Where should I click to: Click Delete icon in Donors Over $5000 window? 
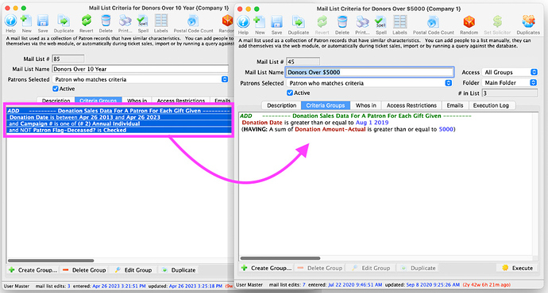coord(342,22)
